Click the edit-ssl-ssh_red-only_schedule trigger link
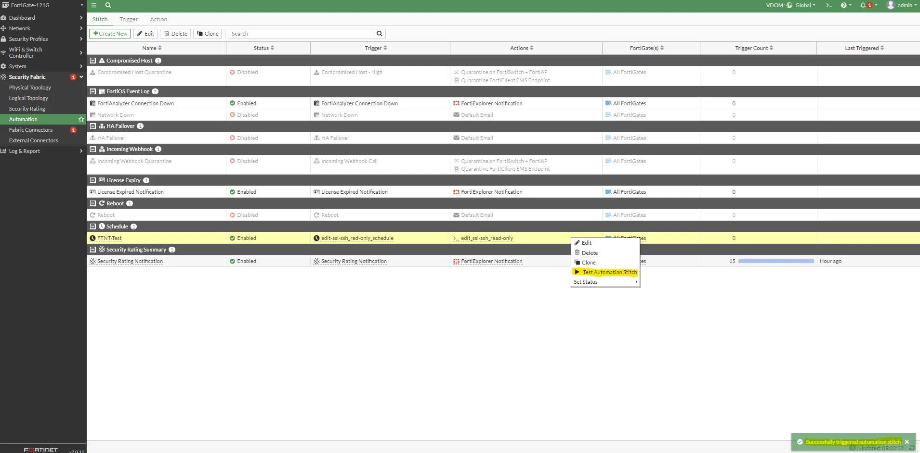The height and width of the screenshot is (453, 920). [x=357, y=238]
